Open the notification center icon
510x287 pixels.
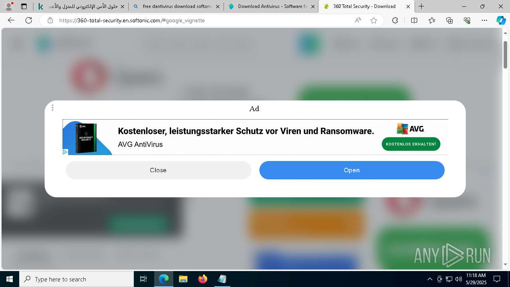[497, 279]
